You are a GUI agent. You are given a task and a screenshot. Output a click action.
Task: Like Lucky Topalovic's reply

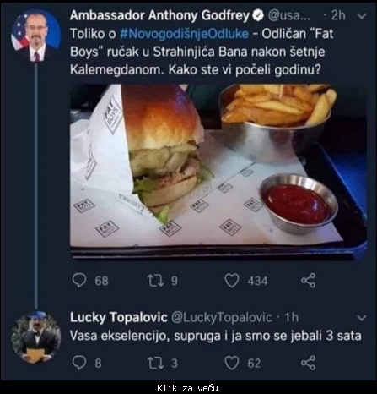click(232, 363)
